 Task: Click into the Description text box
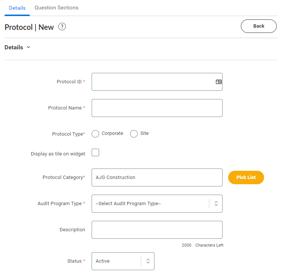157,230
